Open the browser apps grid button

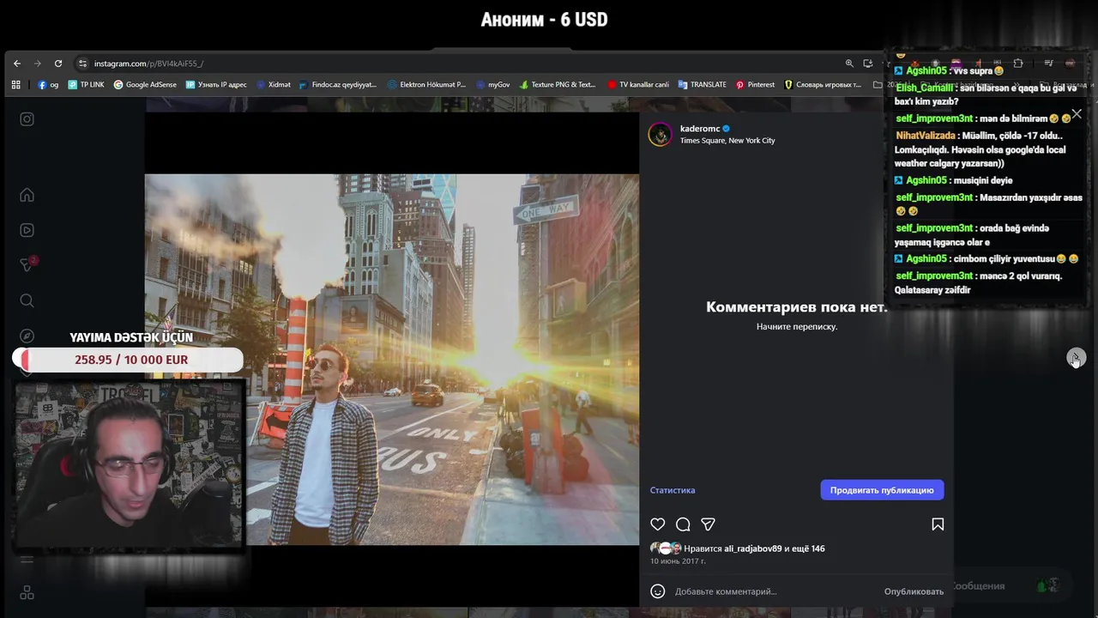[15, 85]
